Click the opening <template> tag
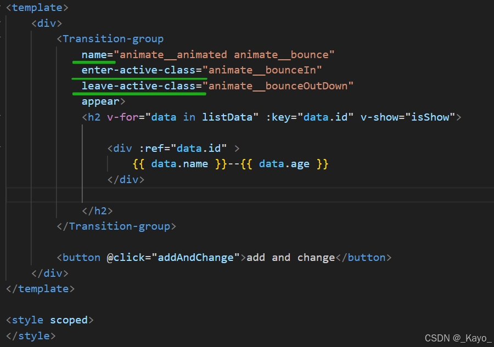 [x=37, y=8]
